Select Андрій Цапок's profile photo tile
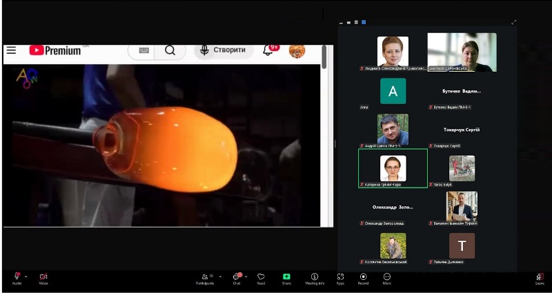 tap(393, 129)
